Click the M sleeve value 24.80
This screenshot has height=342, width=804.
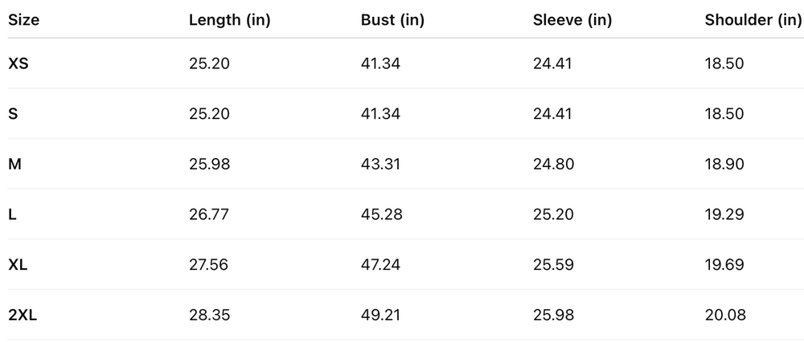(x=553, y=165)
